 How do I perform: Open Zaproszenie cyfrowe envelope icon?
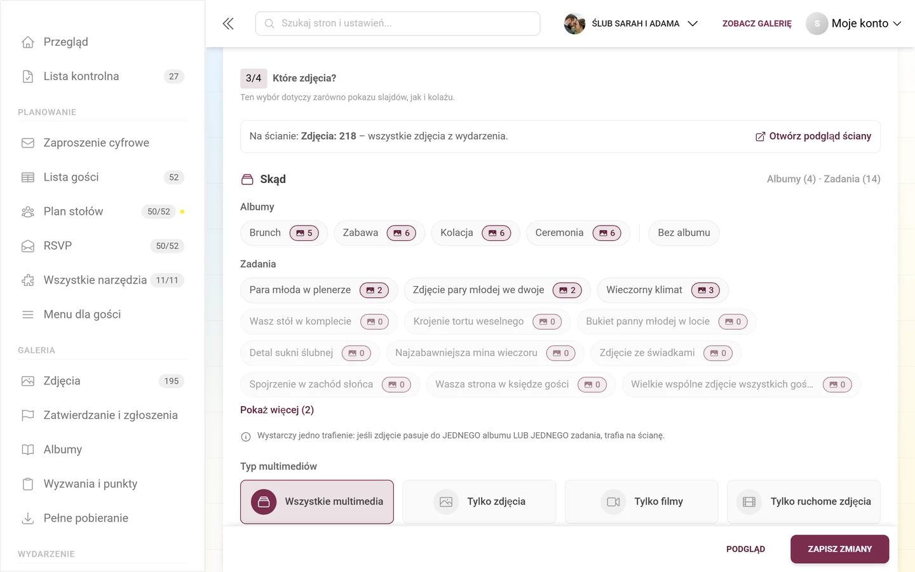[28, 143]
